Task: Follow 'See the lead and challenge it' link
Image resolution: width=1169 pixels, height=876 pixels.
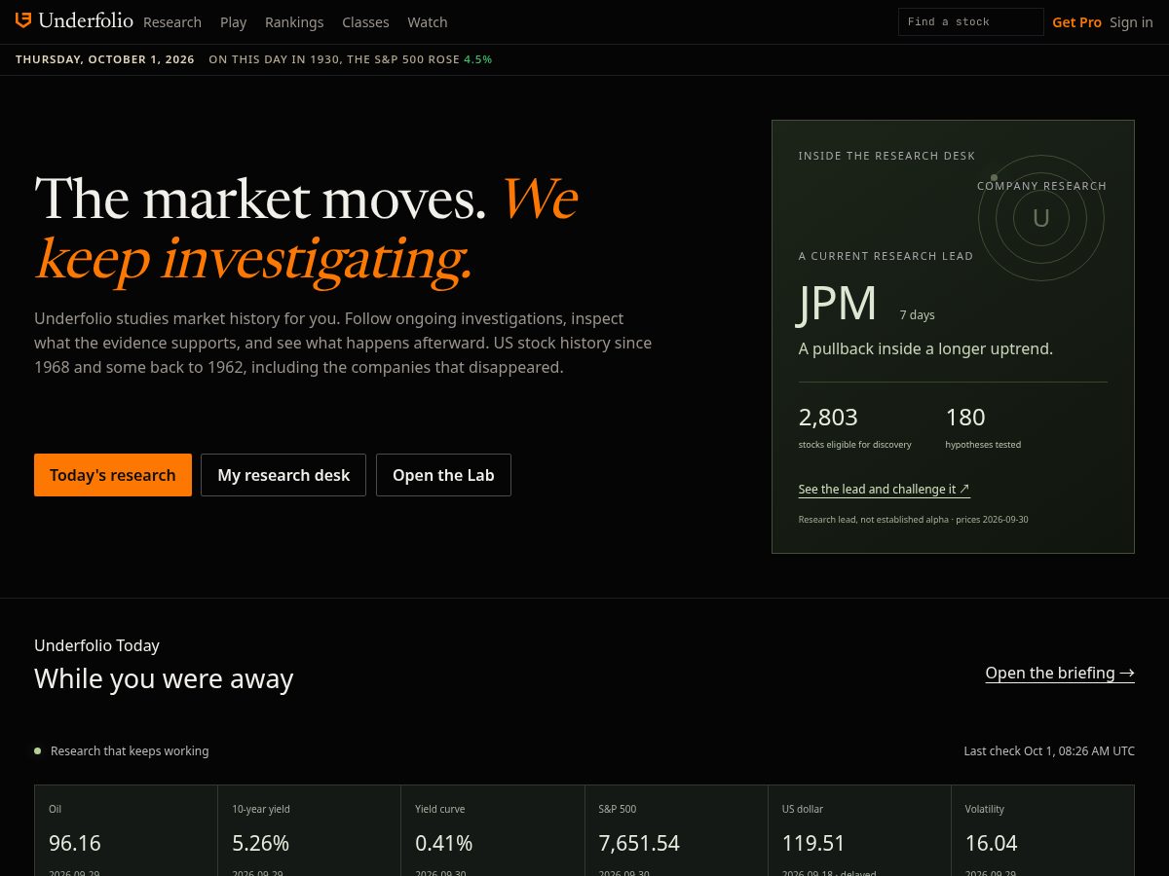Action: (x=884, y=489)
